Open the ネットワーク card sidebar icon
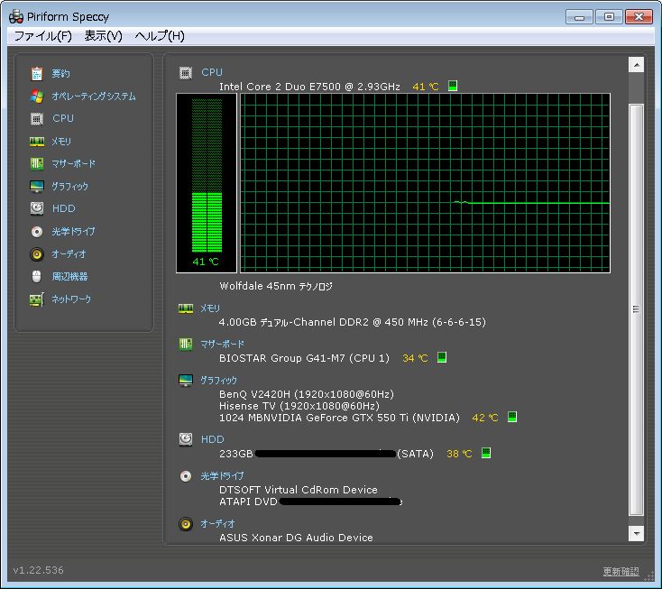The image size is (662, 589). coord(37,299)
